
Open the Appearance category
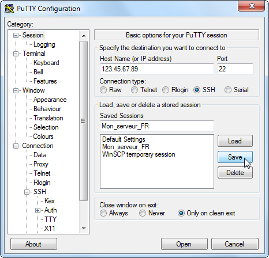50,100
